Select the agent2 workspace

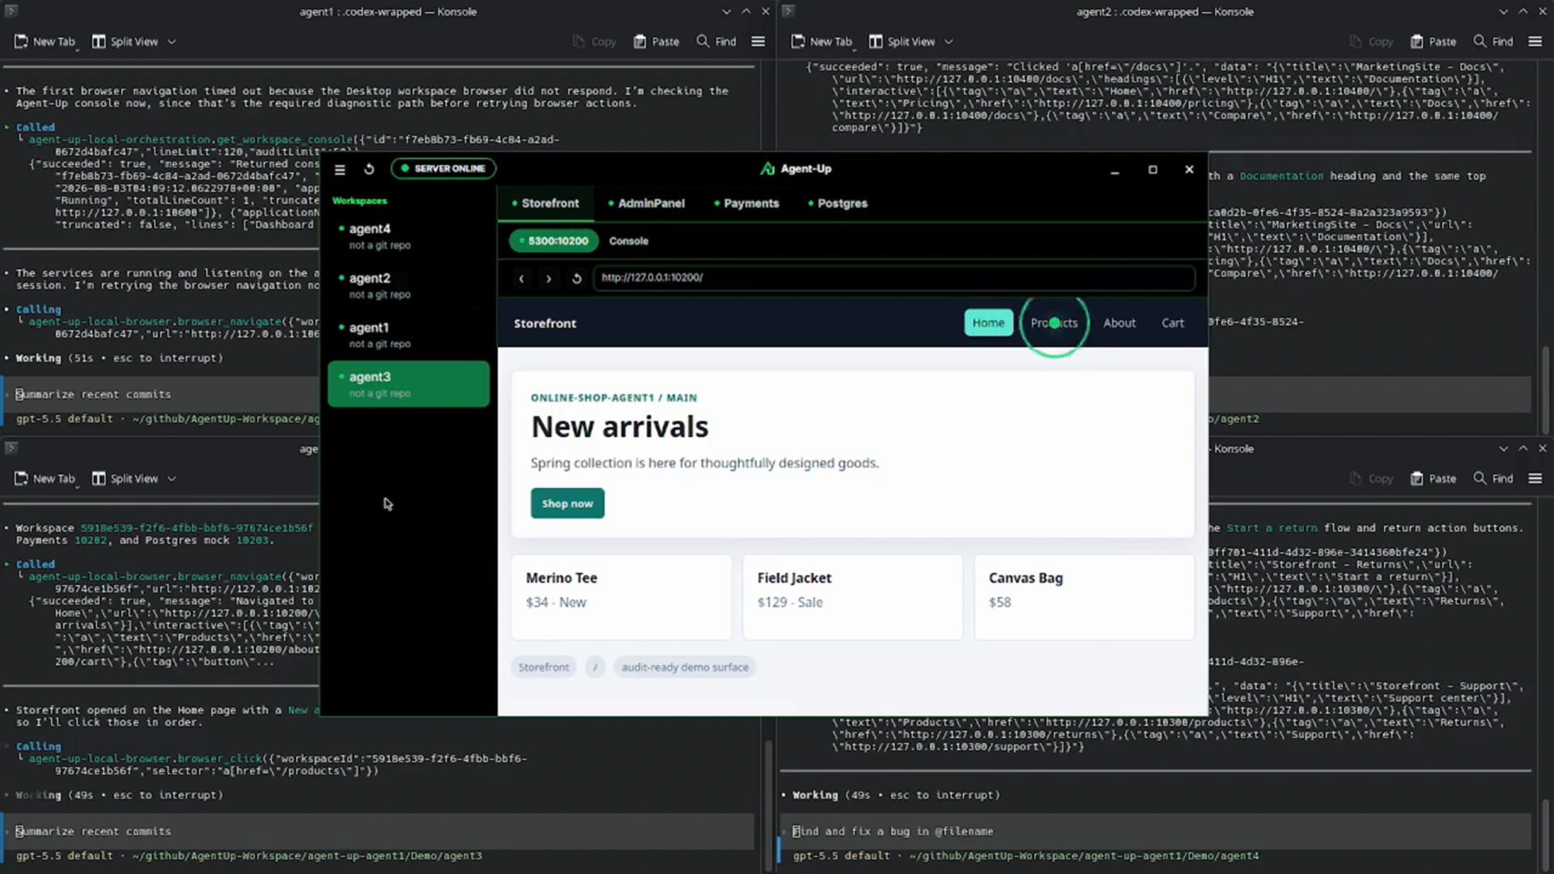[x=408, y=285]
